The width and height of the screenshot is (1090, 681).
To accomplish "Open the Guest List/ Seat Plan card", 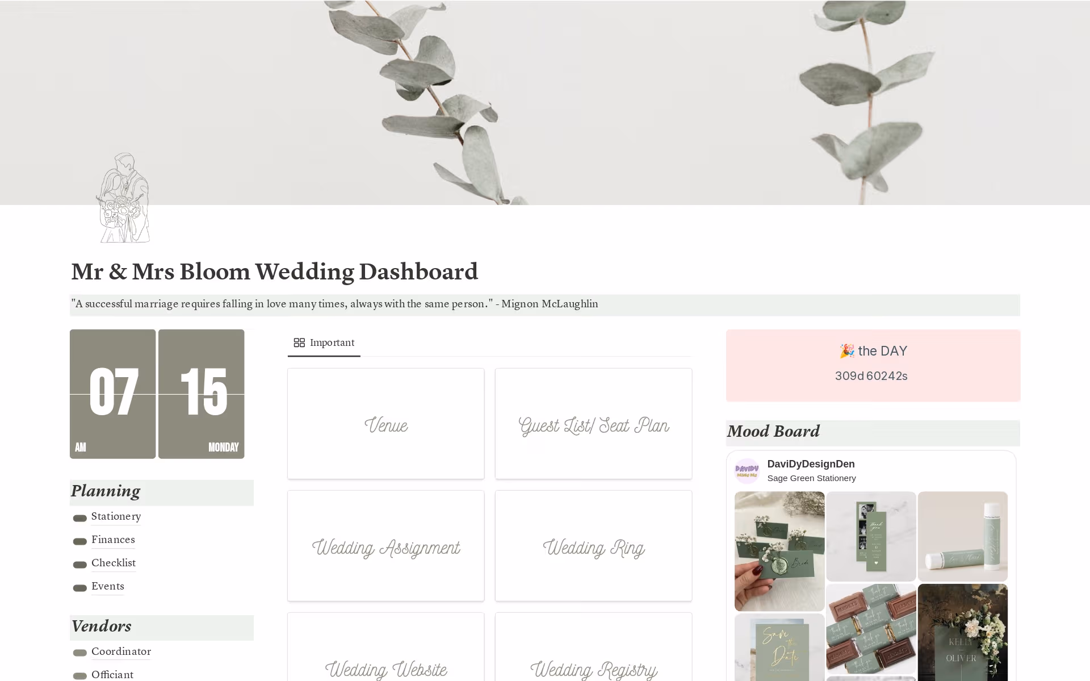I will click(594, 424).
